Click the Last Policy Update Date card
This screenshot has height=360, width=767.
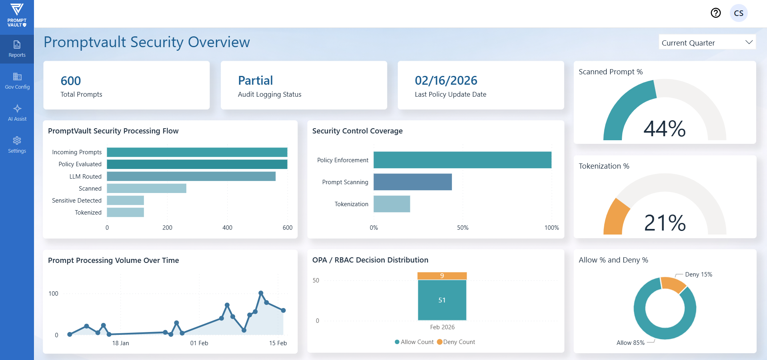pyautogui.click(x=481, y=85)
